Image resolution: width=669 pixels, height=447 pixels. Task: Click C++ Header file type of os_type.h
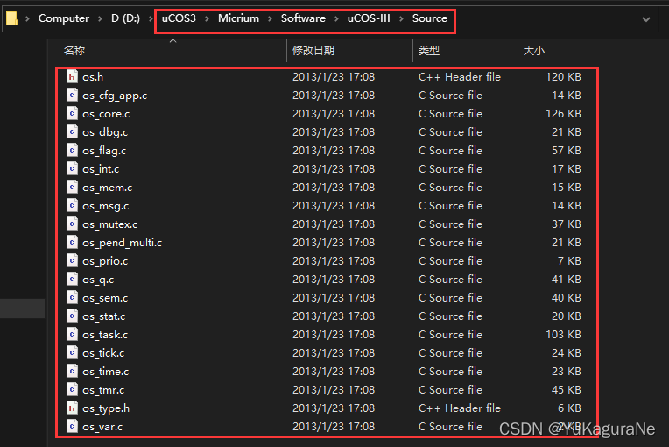click(460, 408)
